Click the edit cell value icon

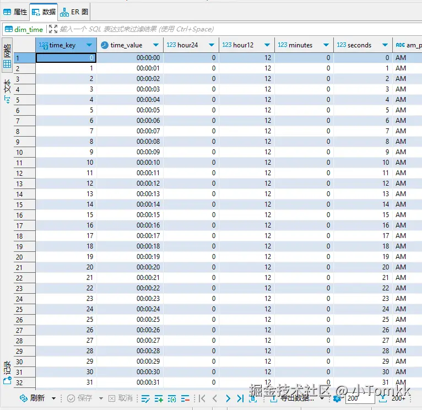(x=145, y=398)
